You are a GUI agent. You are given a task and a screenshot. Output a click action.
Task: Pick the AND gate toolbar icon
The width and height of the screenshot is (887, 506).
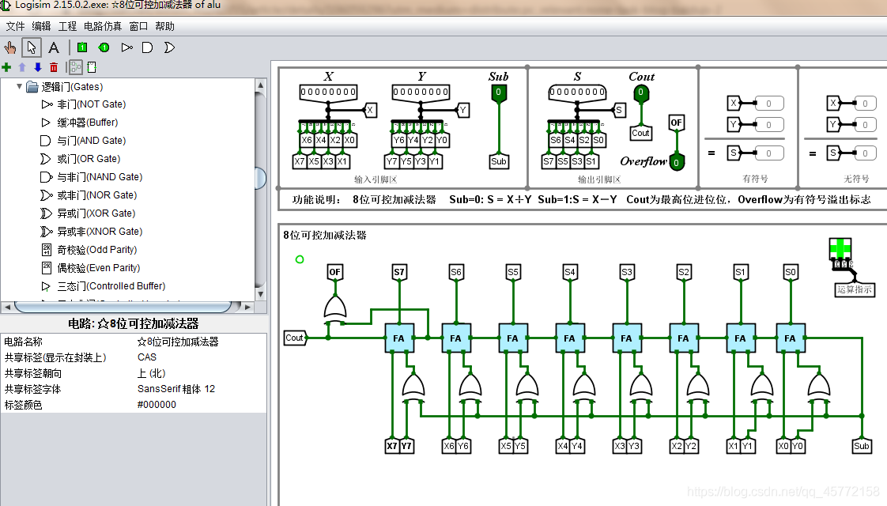[147, 47]
